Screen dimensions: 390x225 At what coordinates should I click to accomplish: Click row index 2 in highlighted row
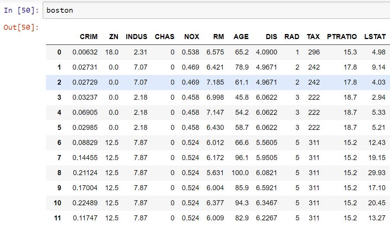[x=59, y=82]
